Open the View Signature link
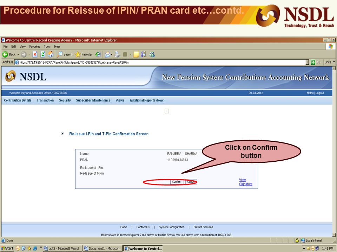Screen dimensions: 337x252 point(246,182)
